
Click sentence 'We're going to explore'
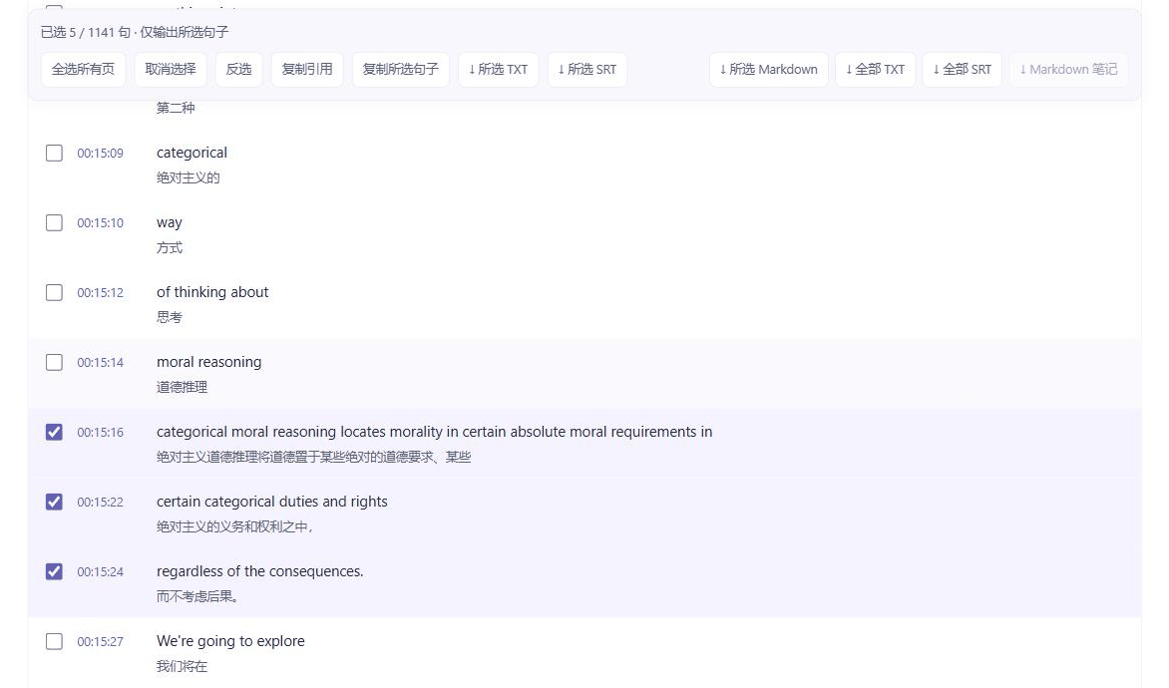click(x=230, y=641)
